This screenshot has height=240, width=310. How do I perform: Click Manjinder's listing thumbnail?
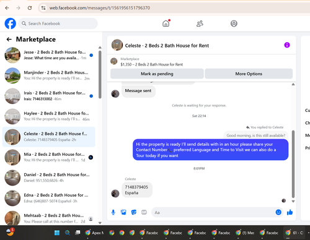pyautogui.click(x=12, y=75)
